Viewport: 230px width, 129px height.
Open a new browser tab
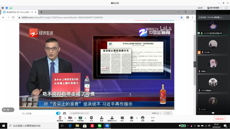(x=41, y=12)
